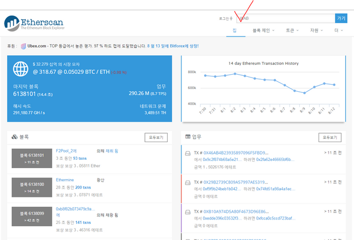354x240 pixels.
Task: Click the list icon beside 업무 heading
Action: click(188, 137)
